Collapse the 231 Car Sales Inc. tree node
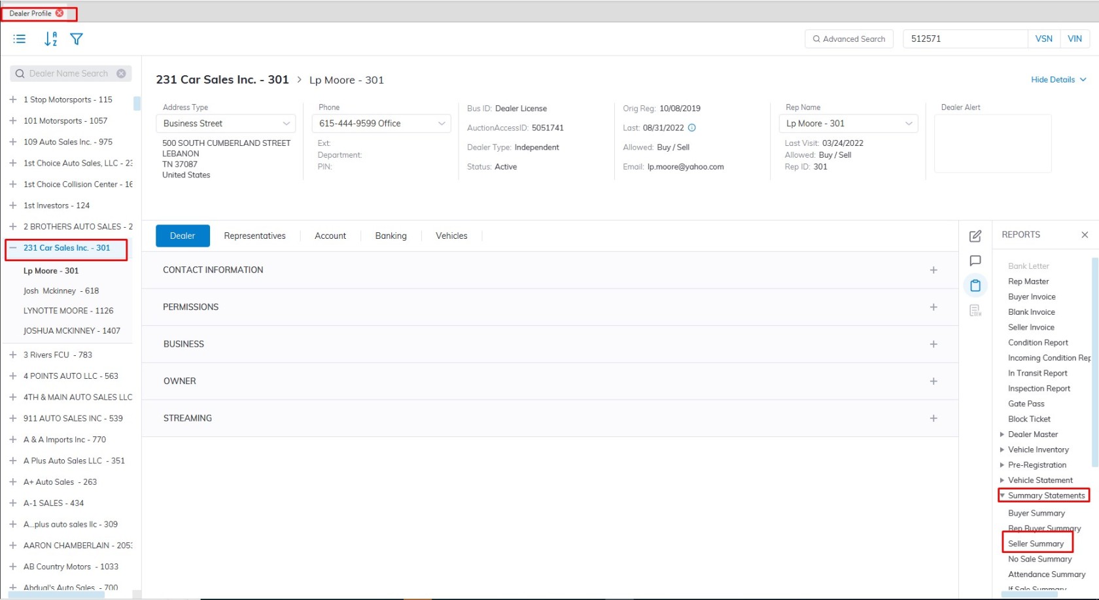1099x600 pixels. pos(13,248)
